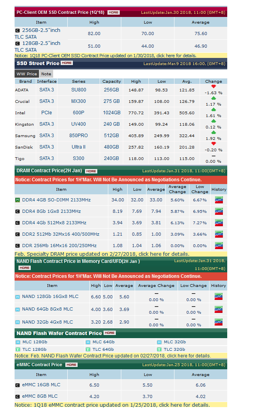The width and height of the screenshot is (254, 415).
Task: Click the MX300 series link for Crucial
Action: (x=79, y=101)
